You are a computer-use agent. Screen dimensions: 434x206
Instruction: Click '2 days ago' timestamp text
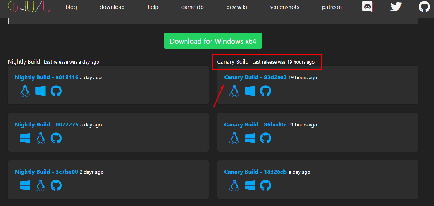point(92,172)
